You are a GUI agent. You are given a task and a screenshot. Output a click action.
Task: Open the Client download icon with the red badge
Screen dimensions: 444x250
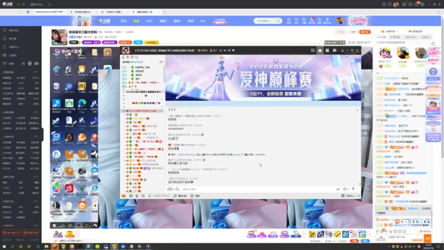(x=311, y=21)
